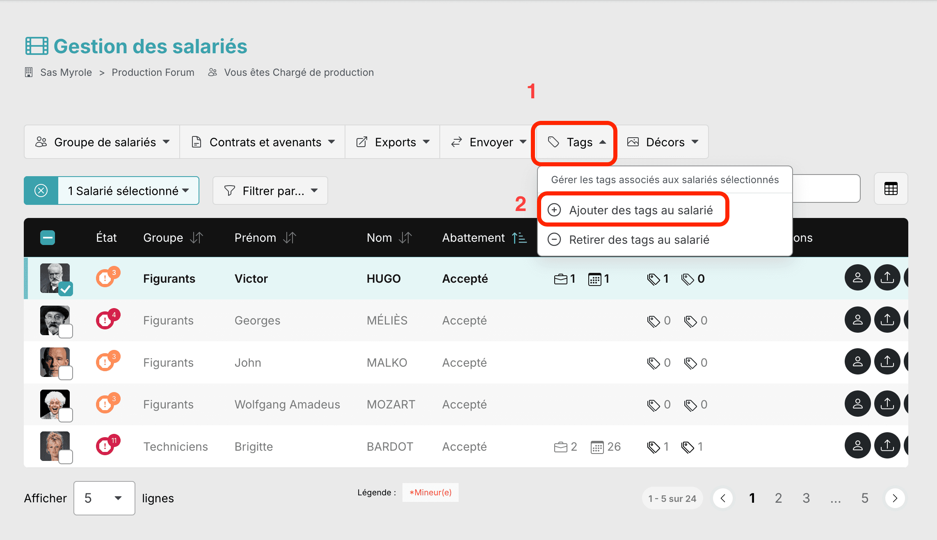Go to page 5
937x540 pixels.
click(x=865, y=498)
